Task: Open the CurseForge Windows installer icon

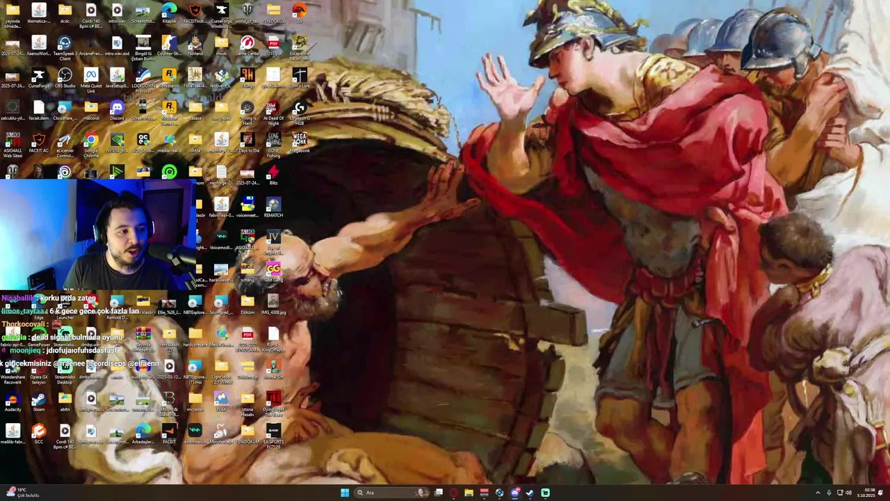Action: pyautogui.click(x=221, y=15)
